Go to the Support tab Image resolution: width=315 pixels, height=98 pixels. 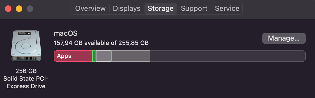click(x=194, y=9)
